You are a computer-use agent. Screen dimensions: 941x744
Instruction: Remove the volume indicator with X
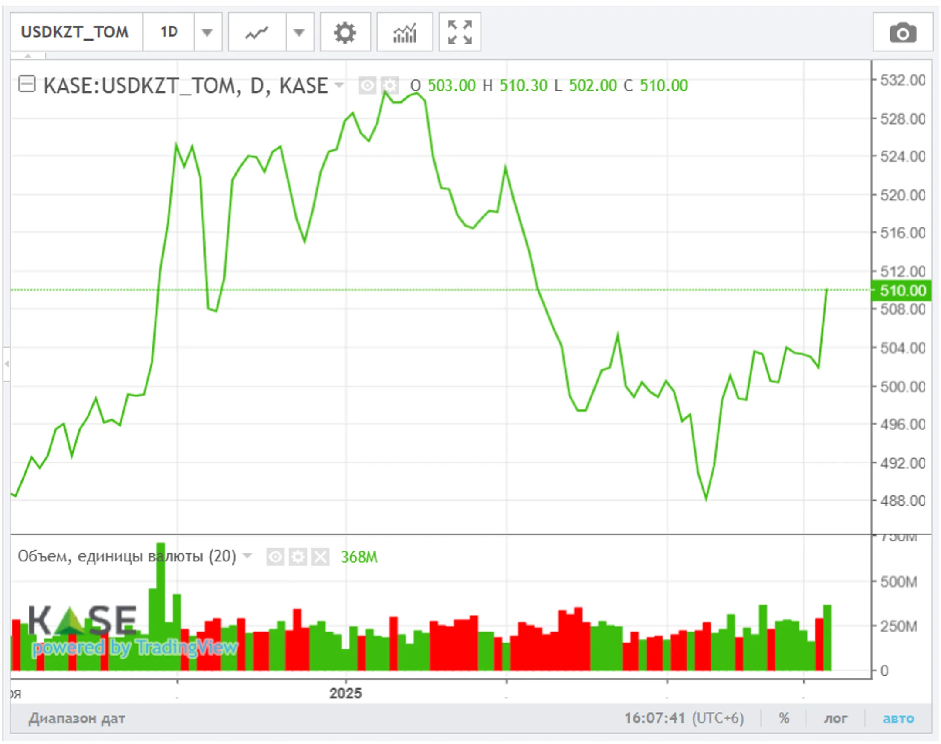321,557
